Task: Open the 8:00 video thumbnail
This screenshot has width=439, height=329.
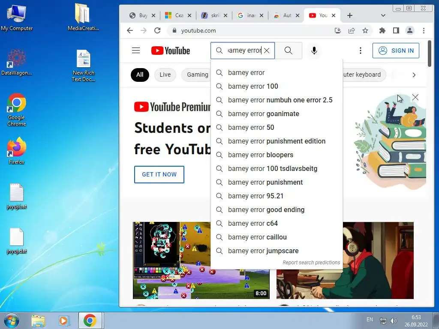Action: coord(172,260)
